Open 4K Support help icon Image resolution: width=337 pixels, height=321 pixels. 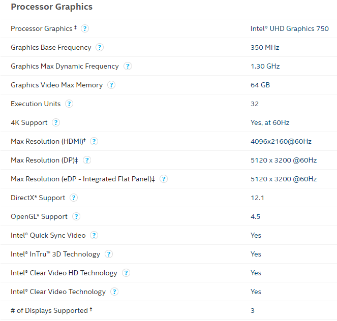pyautogui.click(x=56, y=122)
